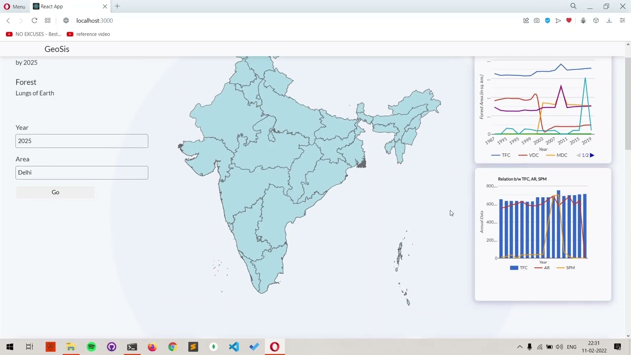Open MongoDB Compass from taskbar
This screenshot has height=355, width=631.
click(213, 347)
